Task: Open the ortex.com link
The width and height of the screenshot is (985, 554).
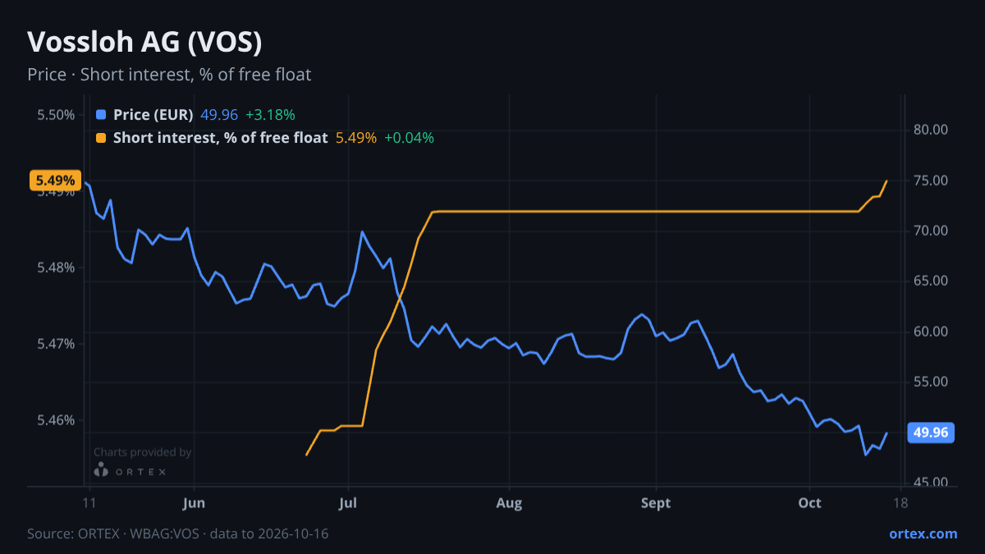Action: 923,533
